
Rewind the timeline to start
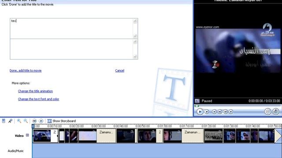pos(34,121)
